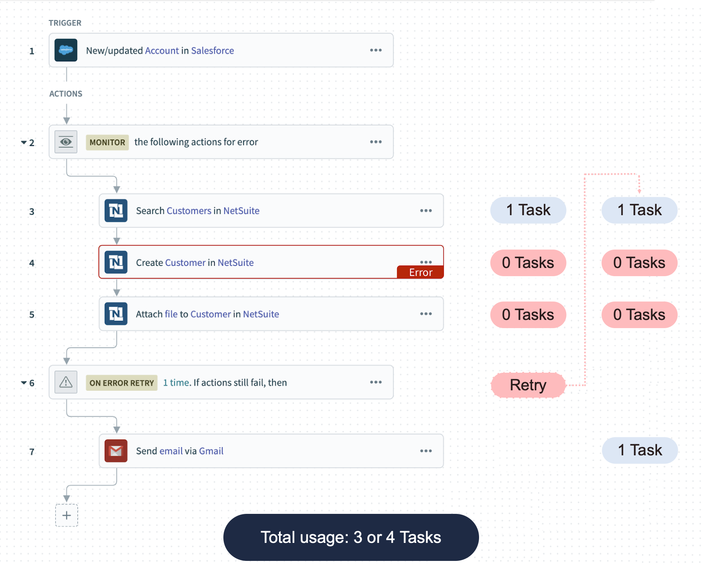
Task: Select the Create Customer in NetSuite step card
Action: [x=271, y=262]
